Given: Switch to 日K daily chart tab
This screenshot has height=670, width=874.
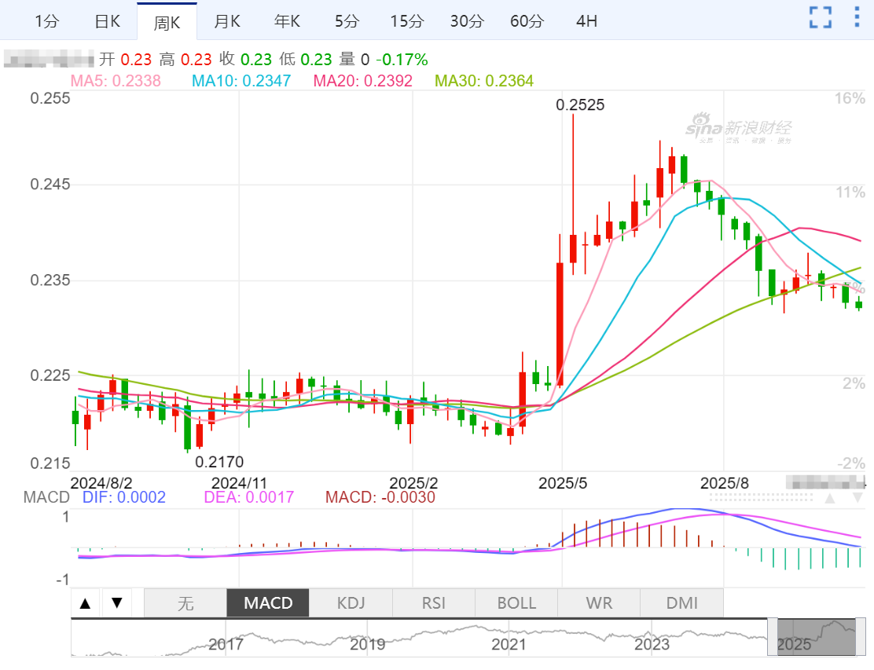Looking at the screenshot, I should 107,21.
